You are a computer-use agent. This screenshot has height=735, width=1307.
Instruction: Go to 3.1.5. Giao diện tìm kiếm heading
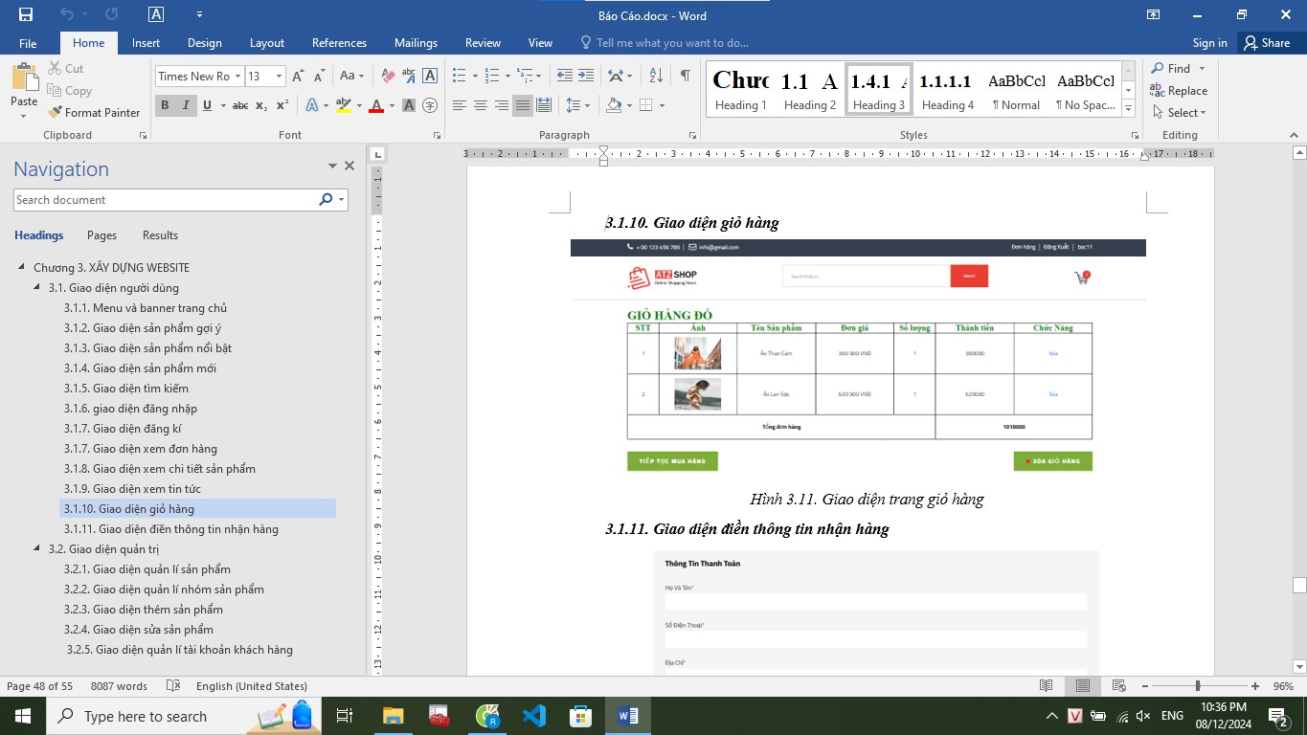pos(126,389)
